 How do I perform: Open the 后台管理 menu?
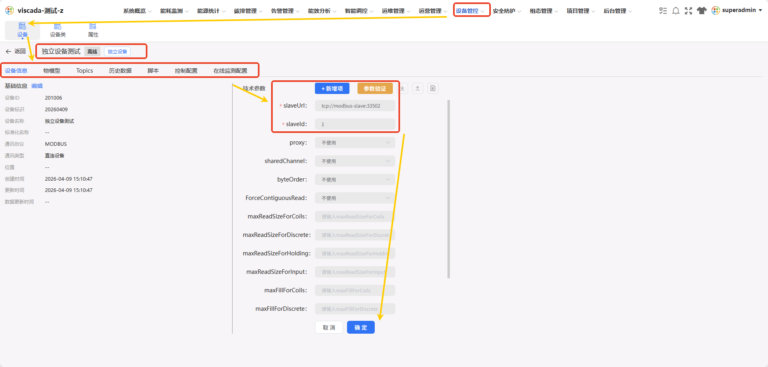[x=618, y=11]
